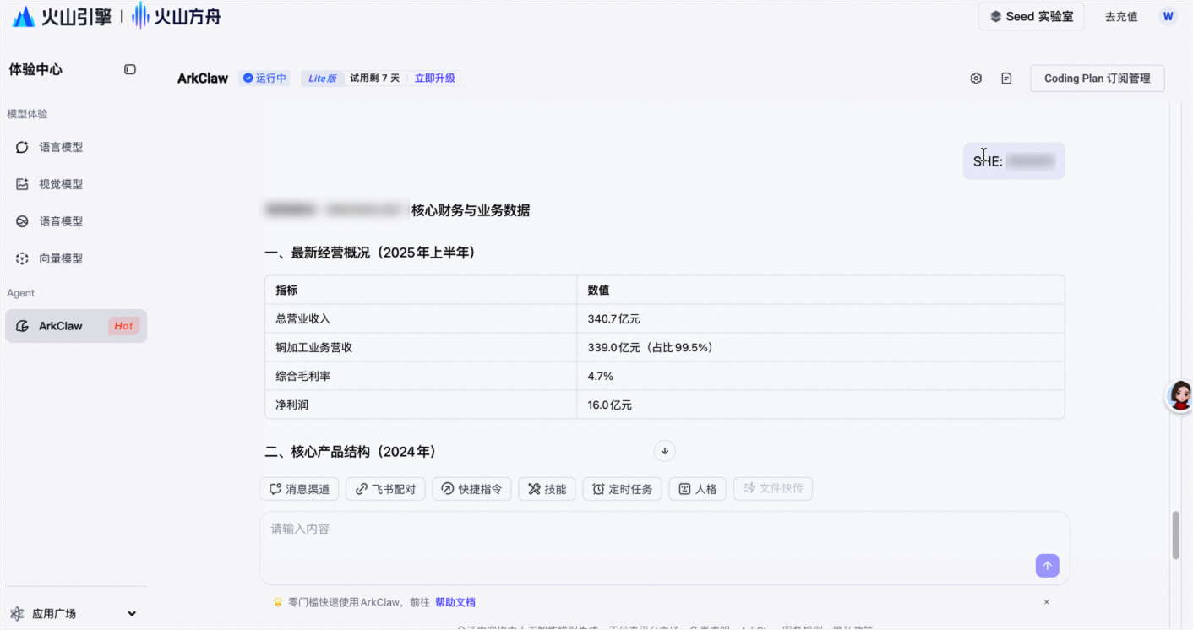The image size is (1193, 630).
Task: Open the assistant avatar on right edge
Action: (1179, 395)
